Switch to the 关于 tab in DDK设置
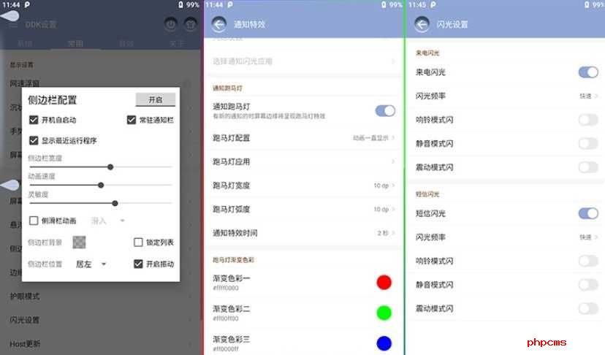Viewport: 605px width, 355px height. point(176,43)
